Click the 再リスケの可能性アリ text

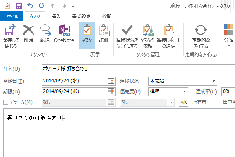coord(34,118)
